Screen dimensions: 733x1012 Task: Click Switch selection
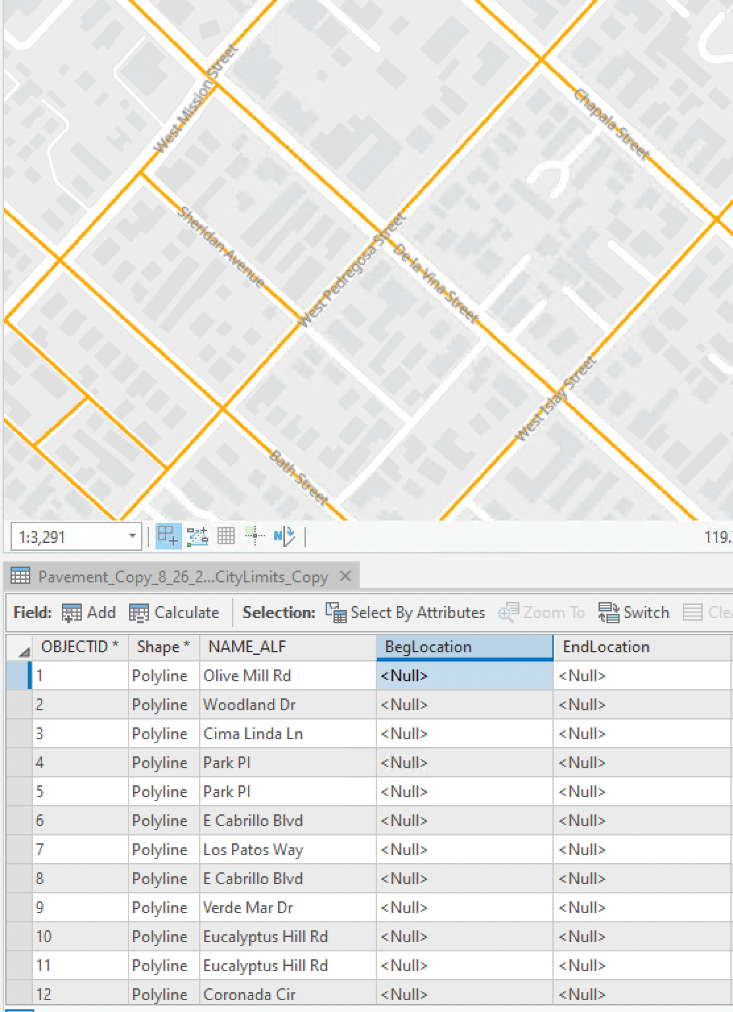tap(633, 613)
